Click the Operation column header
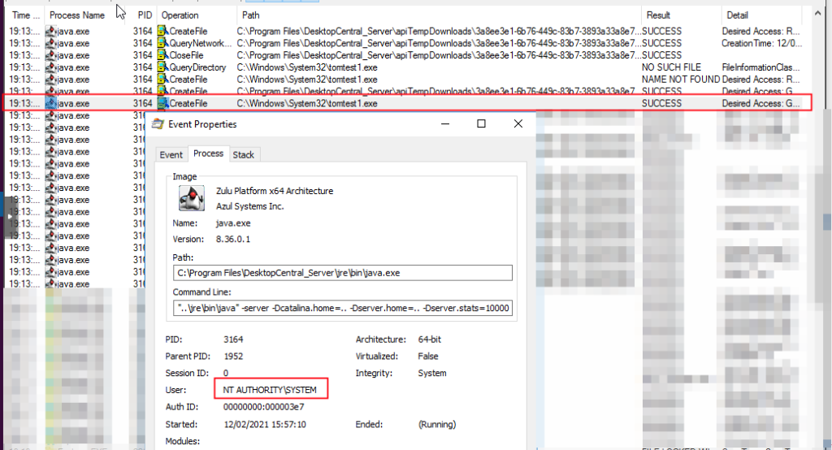This screenshot has height=450, width=832. [180, 15]
